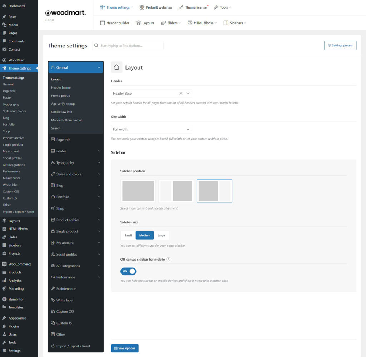The image size is (366, 357).
Task: Choose the left sidebar position layout
Action: [176, 191]
